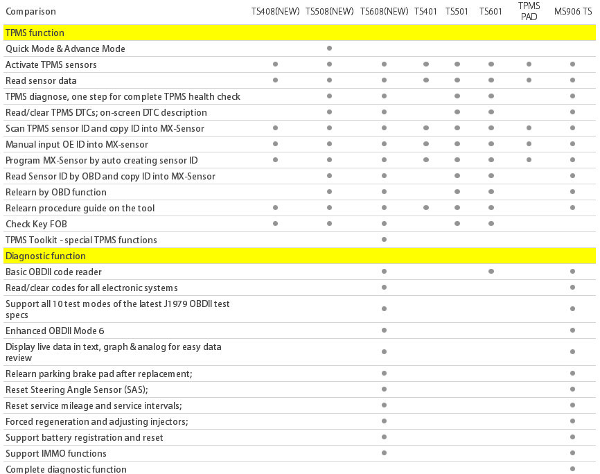Screen dimensions: 600x474
Task: Click Read Sensor ID by OBD dot under TS508
Action: click(330, 176)
